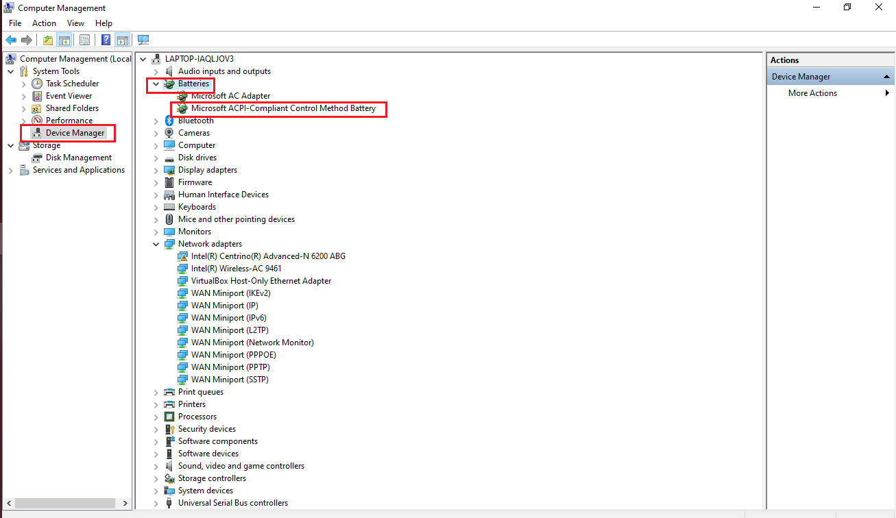Go back using the blue Back arrow

click(11, 40)
